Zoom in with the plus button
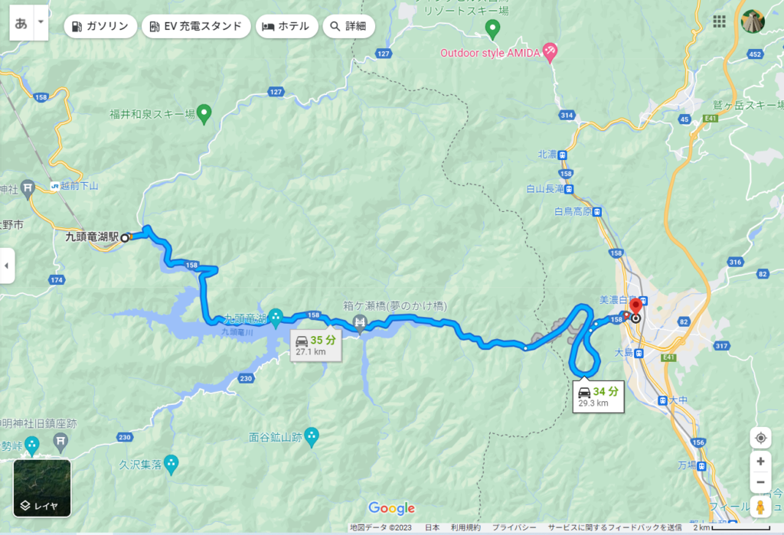Screen dimensions: 784x535 (760, 461)
